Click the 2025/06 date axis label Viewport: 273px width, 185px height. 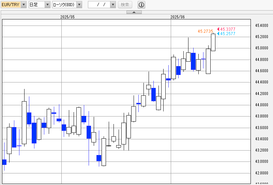coord(178,17)
